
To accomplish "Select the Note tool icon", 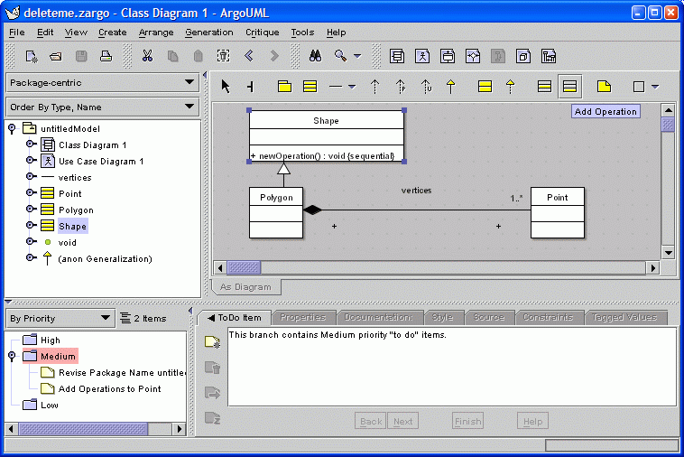I will click(604, 87).
